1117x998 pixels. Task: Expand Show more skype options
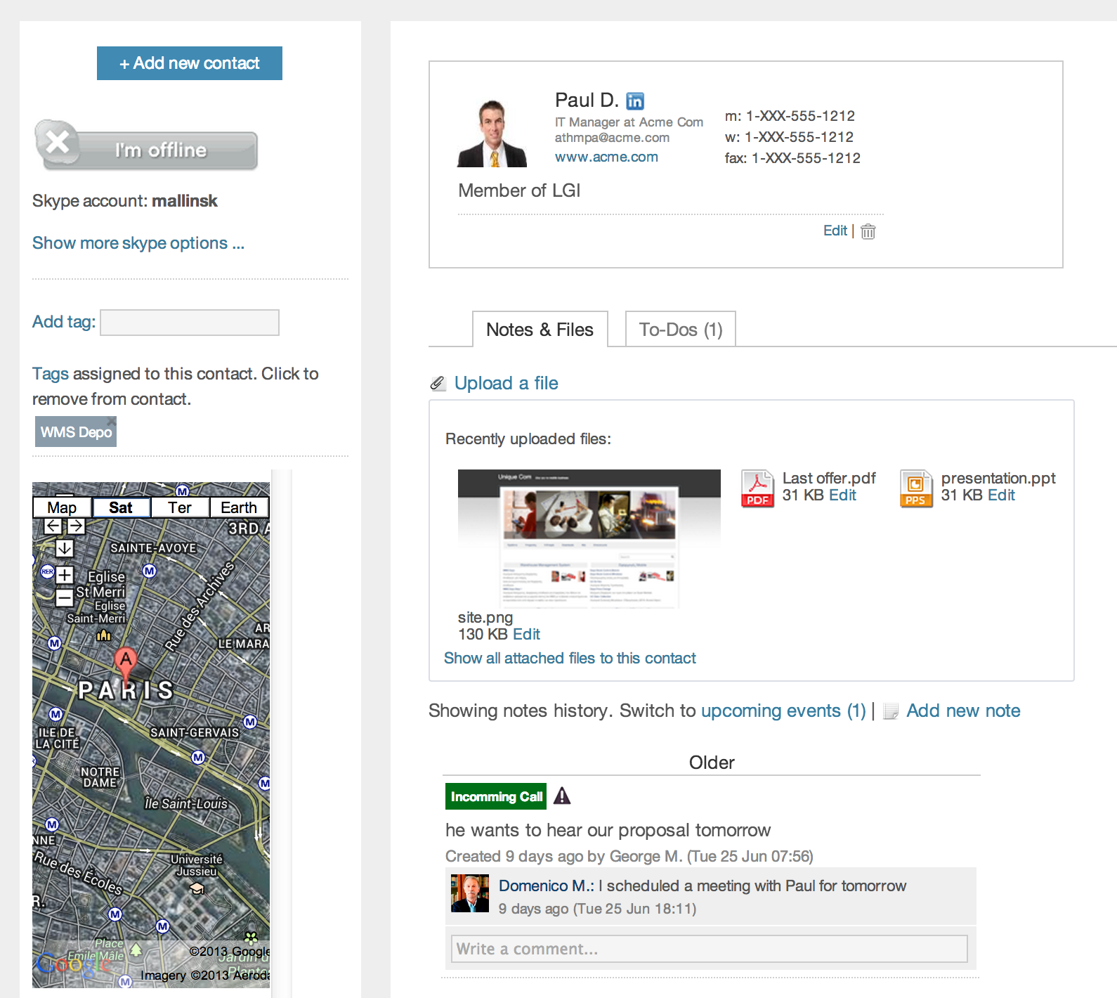point(138,243)
